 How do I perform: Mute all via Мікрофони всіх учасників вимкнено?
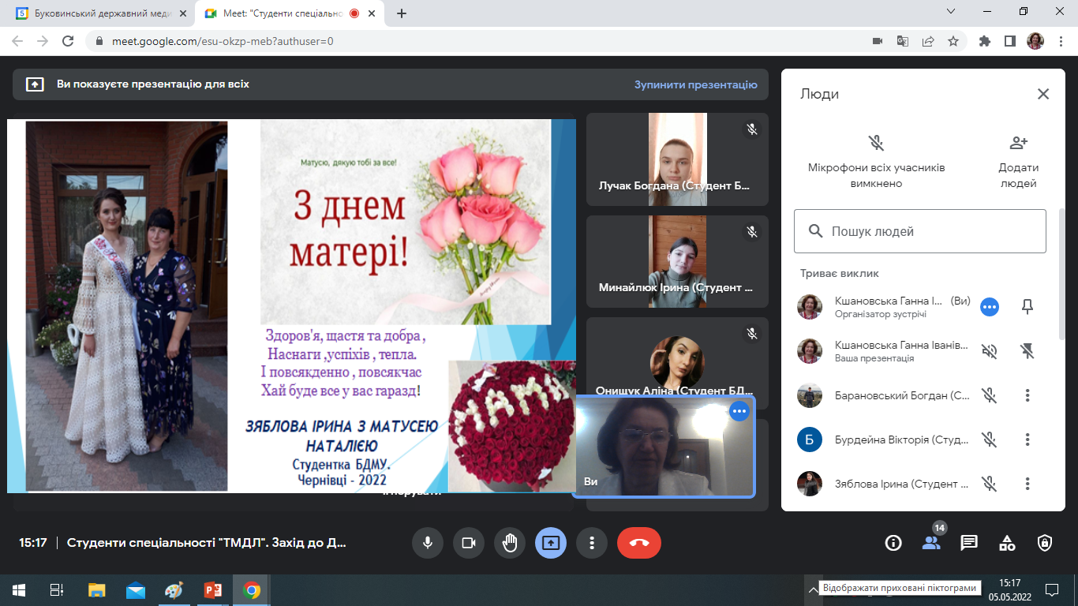(876, 162)
